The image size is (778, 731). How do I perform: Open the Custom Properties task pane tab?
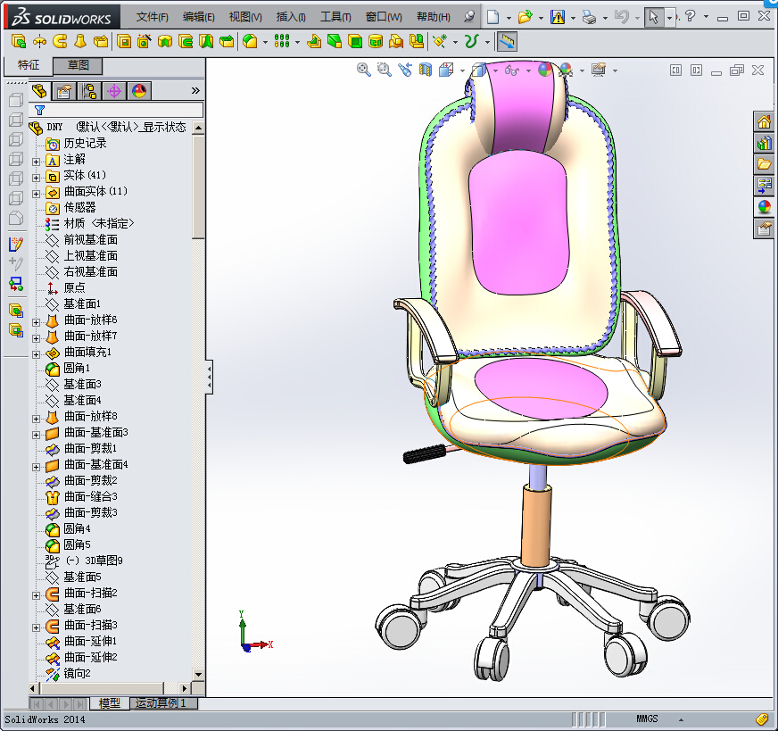pyautogui.click(x=764, y=228)
